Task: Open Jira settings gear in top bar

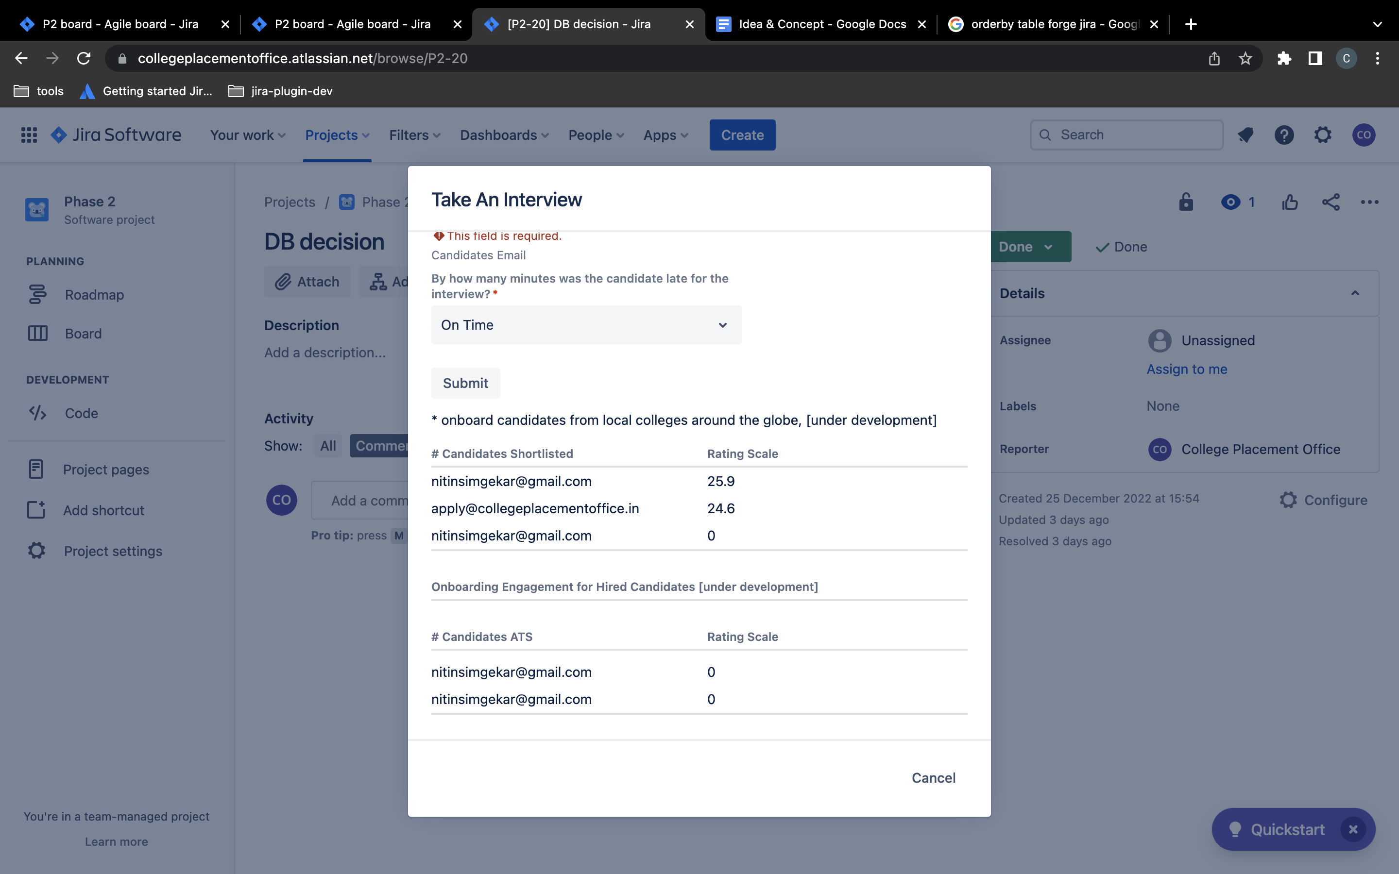Action: pos(1323,134)
